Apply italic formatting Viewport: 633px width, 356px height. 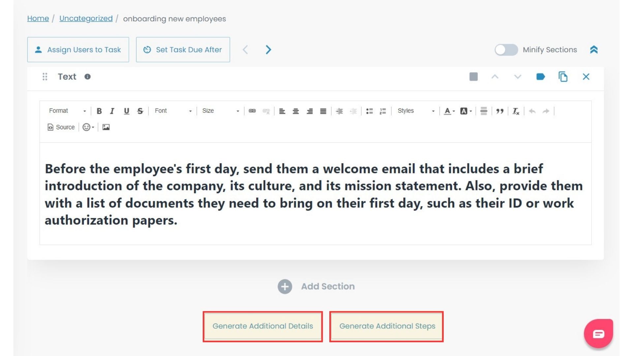[112, 111]
